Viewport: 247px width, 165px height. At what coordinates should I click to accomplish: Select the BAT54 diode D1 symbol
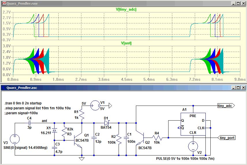(x=107, y=123)
